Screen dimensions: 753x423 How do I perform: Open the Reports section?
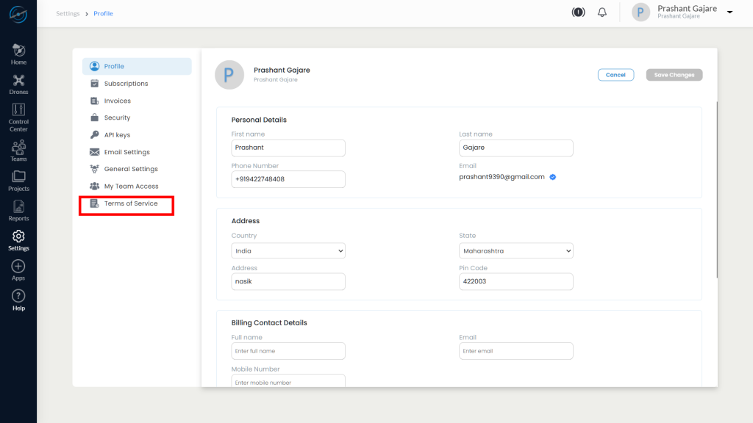point(18,211)
